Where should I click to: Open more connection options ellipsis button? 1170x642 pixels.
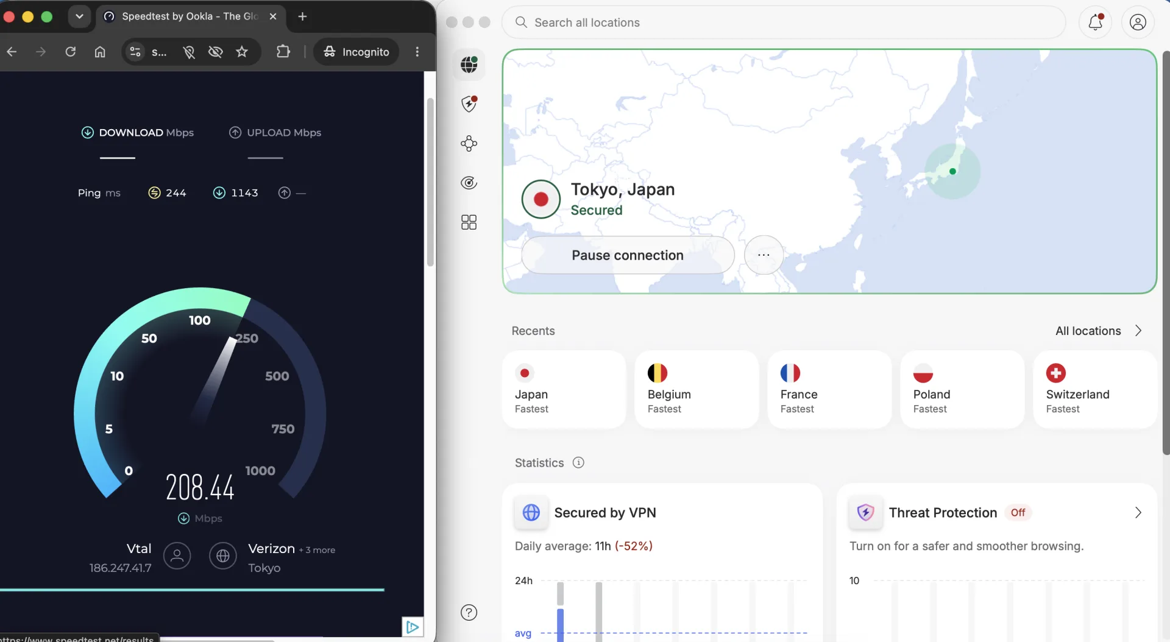[x=764, y=255]
